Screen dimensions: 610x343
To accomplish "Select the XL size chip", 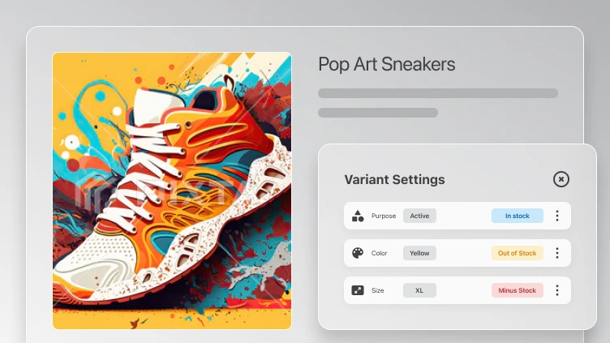I will click(419, 290).
